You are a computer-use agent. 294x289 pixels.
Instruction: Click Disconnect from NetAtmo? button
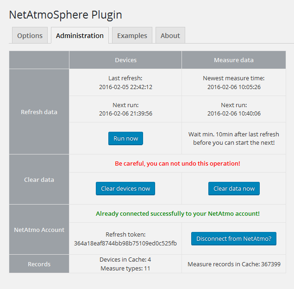234,238
